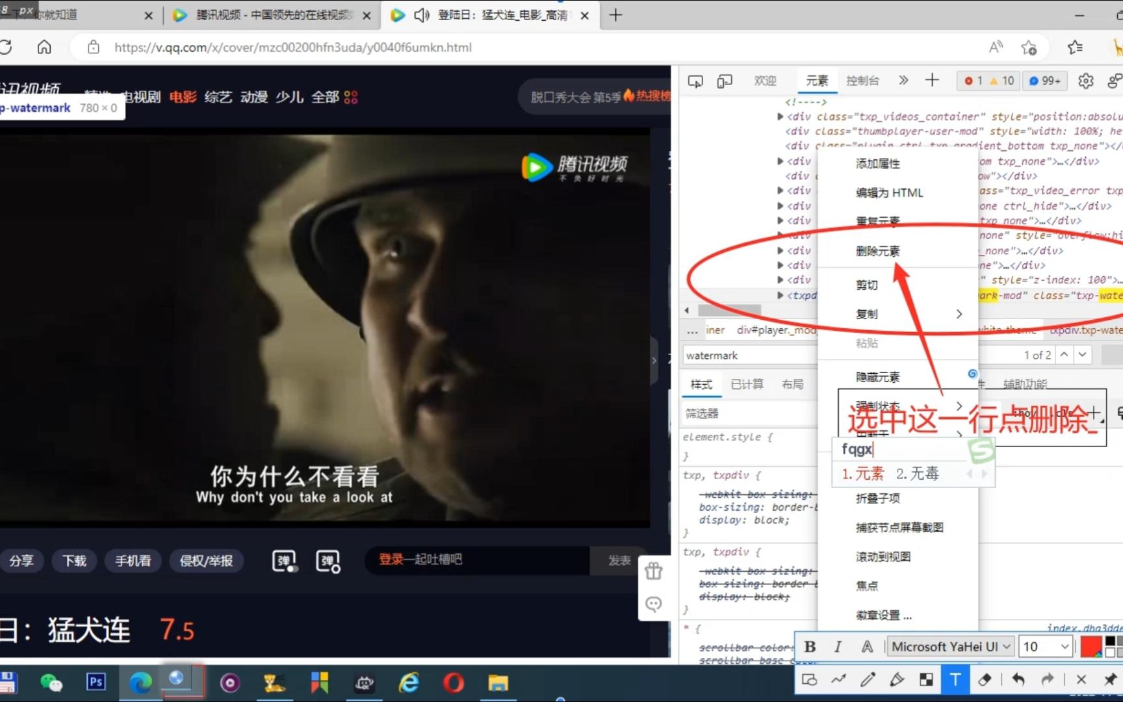Open the Microsoft YaHei UI font dropdown
Screen dimensions: 1123x702
pos(951,647)
